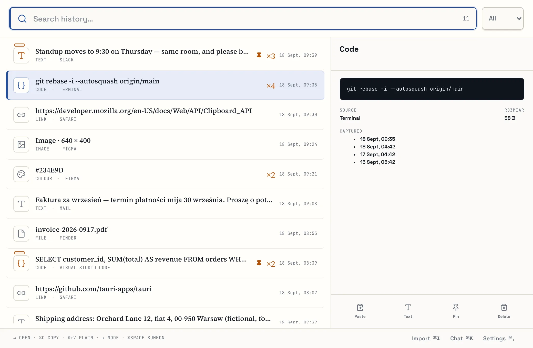Image resolution: width=533 pixels, height=348 pixels.
Task: Click captured timestamp 18 Sept, 09:35 in detail panel
Action: tap(377, 139)
